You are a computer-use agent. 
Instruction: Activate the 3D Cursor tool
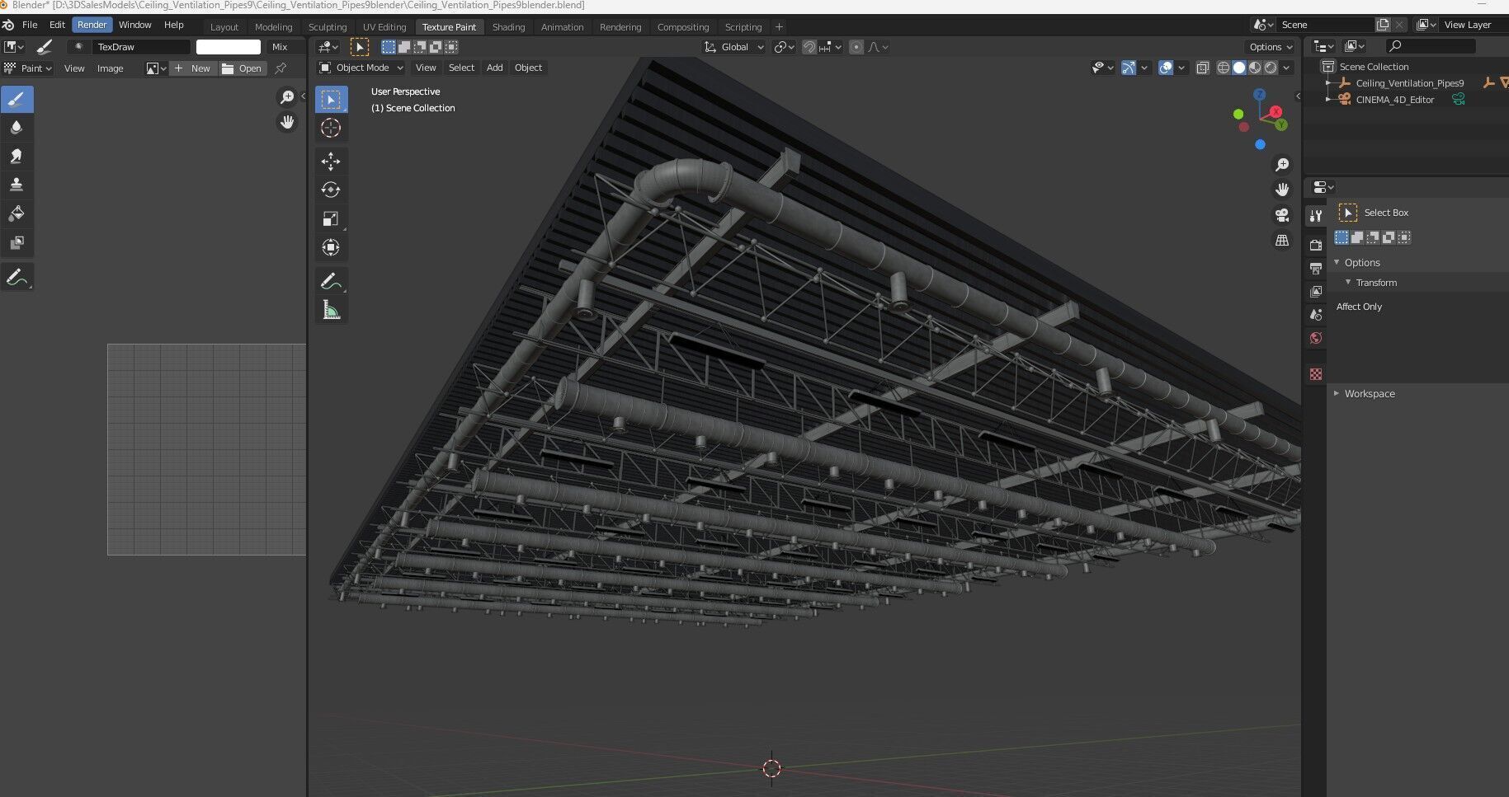(331, 128)
